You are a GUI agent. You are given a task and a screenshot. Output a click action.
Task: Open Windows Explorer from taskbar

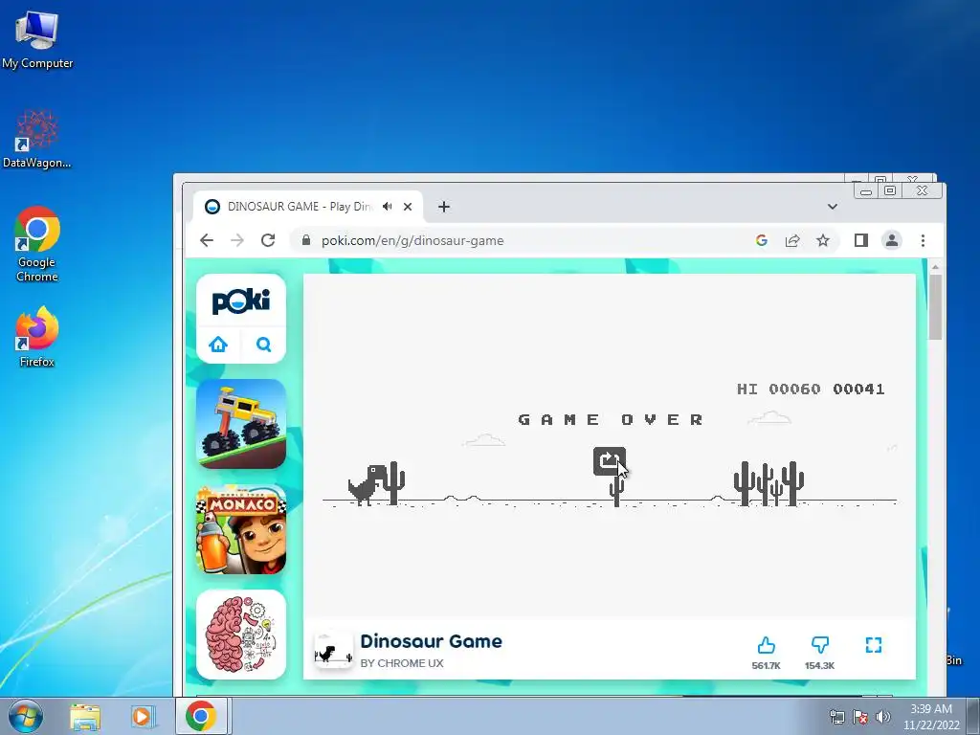pos(85,716)
